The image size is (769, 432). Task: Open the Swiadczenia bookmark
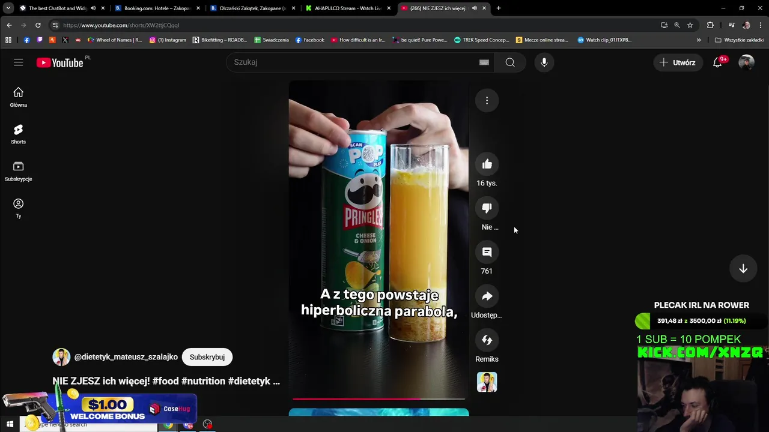point(272,40)
